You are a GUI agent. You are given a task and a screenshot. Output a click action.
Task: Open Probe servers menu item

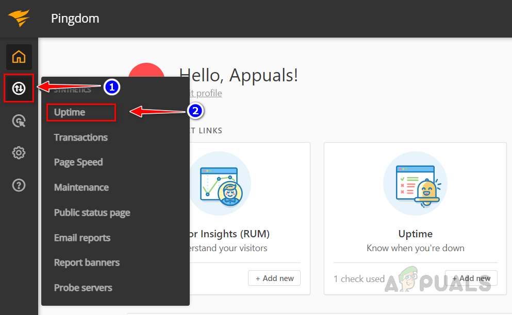tap(83, 288)
